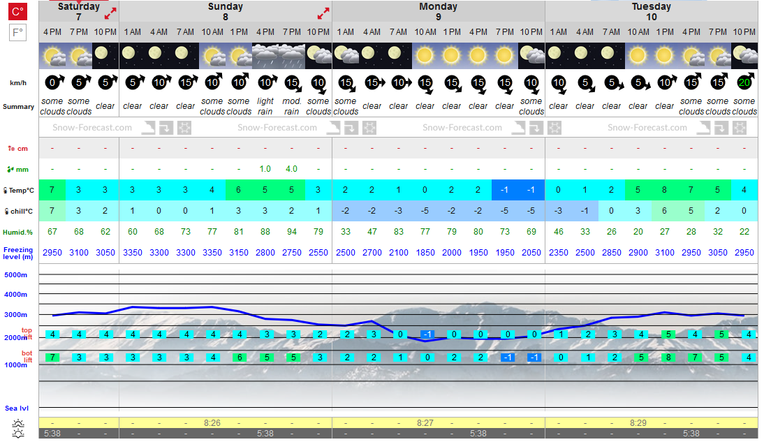Click the Freezing level (m) label

(18, 253)
